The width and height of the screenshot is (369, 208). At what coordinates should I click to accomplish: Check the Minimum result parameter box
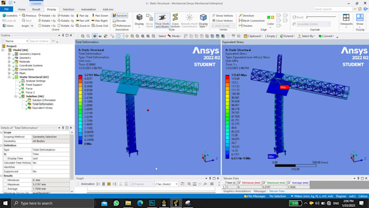5,180
